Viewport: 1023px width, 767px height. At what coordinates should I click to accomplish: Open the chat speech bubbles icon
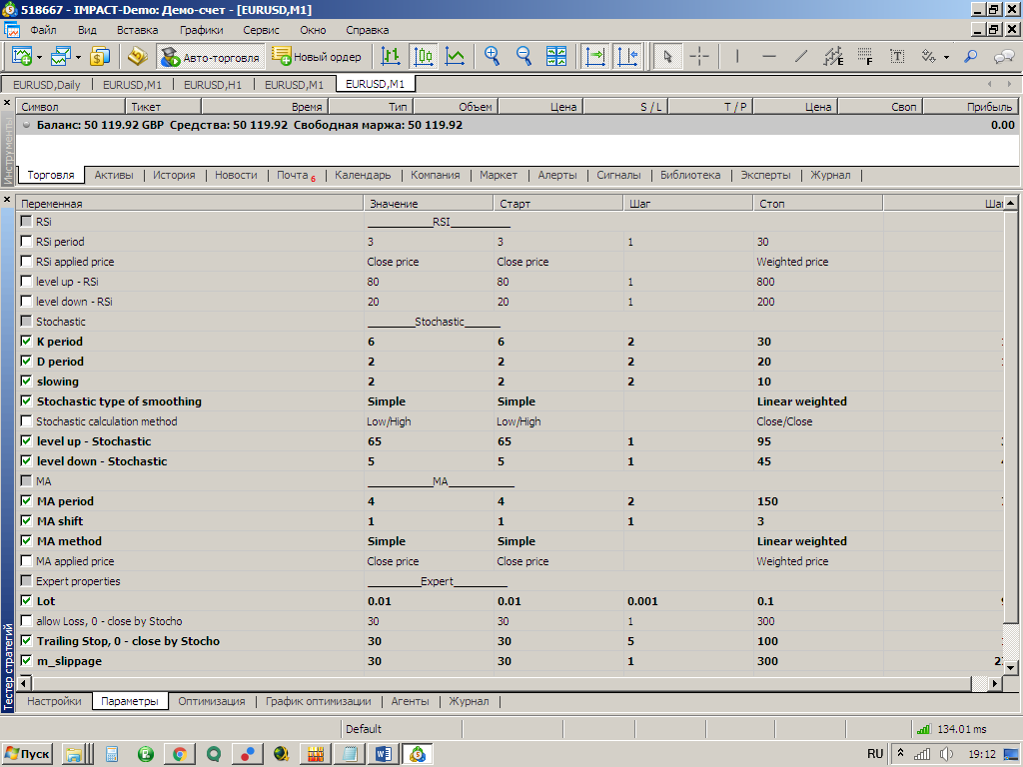tap(1003, 57)
